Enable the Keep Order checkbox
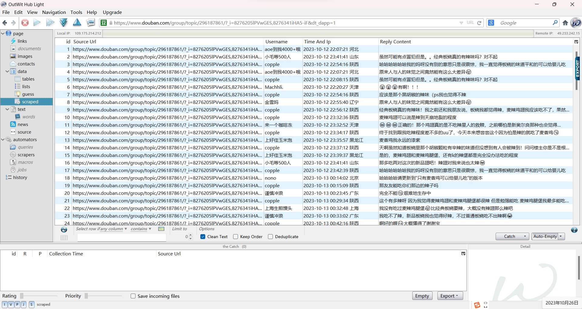The height and width of the screenshot is (309, 582). 236,237
